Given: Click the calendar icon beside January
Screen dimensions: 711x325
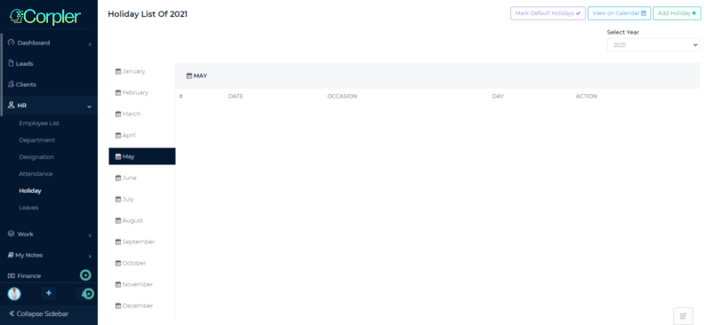Looking at the screenshot, I should click(x=118, y=71).
